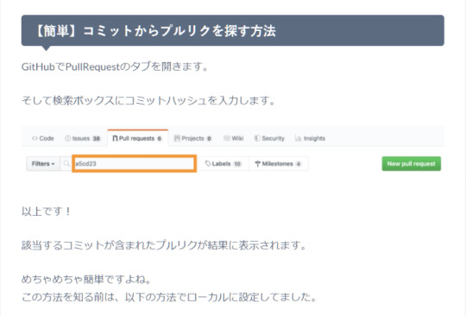Click the heading コミットからプルリクを探す方法
This screenshot has height=316, width=466.
[179, 31]
